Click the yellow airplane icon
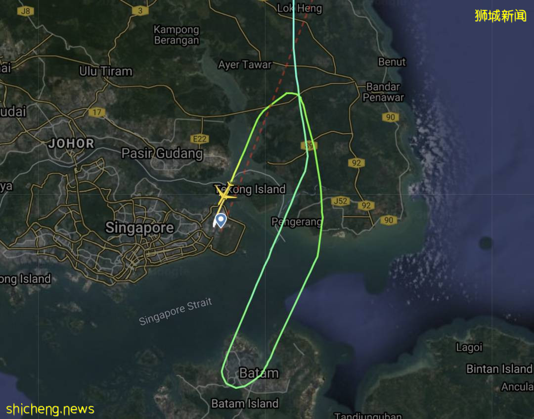This screenshot has height=419, width=534. [x=225, y=194]
